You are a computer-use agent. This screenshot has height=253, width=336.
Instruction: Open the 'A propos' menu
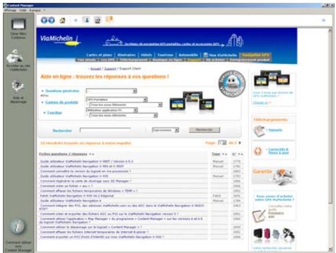point(35,10)
